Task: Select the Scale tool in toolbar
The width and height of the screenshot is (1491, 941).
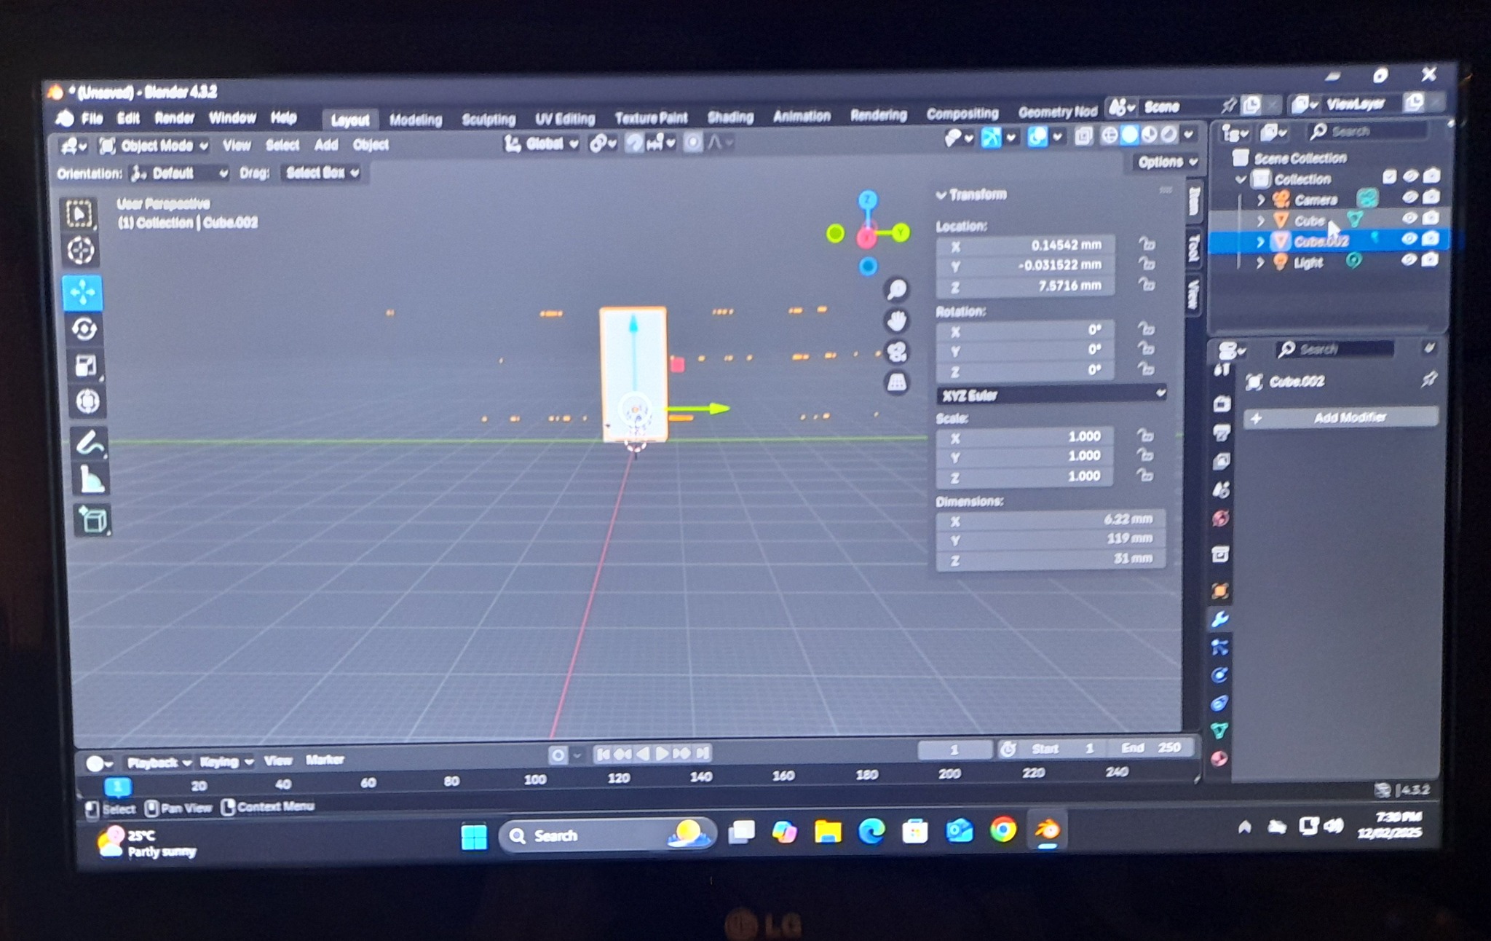Action: 86,365
